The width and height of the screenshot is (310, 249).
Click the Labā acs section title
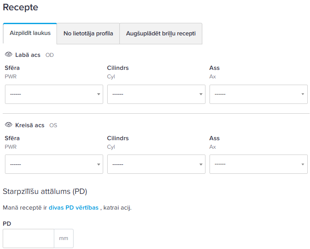(28, 55)
